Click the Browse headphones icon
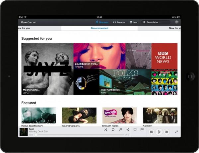Viewport: 199px width, 153px height. point(114,22)
